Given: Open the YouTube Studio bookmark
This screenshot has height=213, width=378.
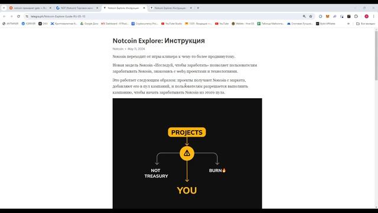Looking at the screenshot, I should [x=171, y=24].
